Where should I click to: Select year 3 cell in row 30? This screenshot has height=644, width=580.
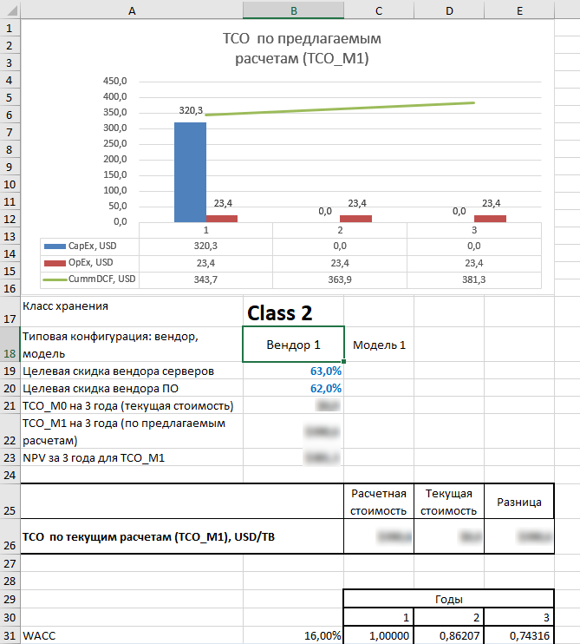[519, 617]
